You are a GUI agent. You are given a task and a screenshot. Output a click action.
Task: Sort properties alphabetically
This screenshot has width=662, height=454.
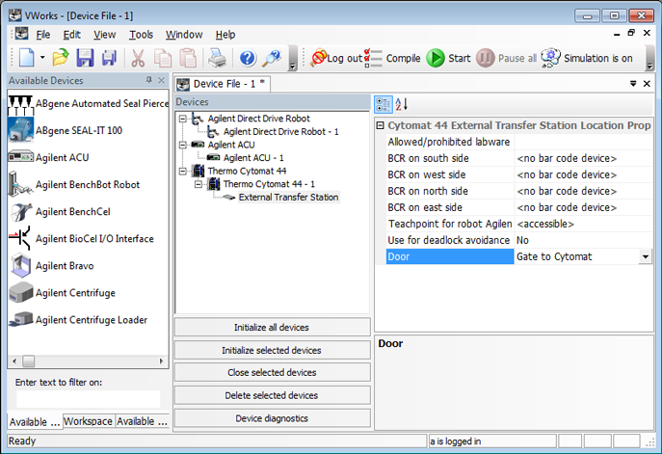point(401,104)
